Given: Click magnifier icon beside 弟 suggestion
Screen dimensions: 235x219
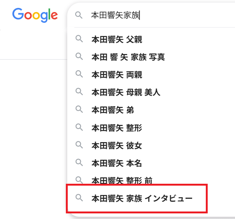Looking at the screenshot, I should click(x=79, y=109).
